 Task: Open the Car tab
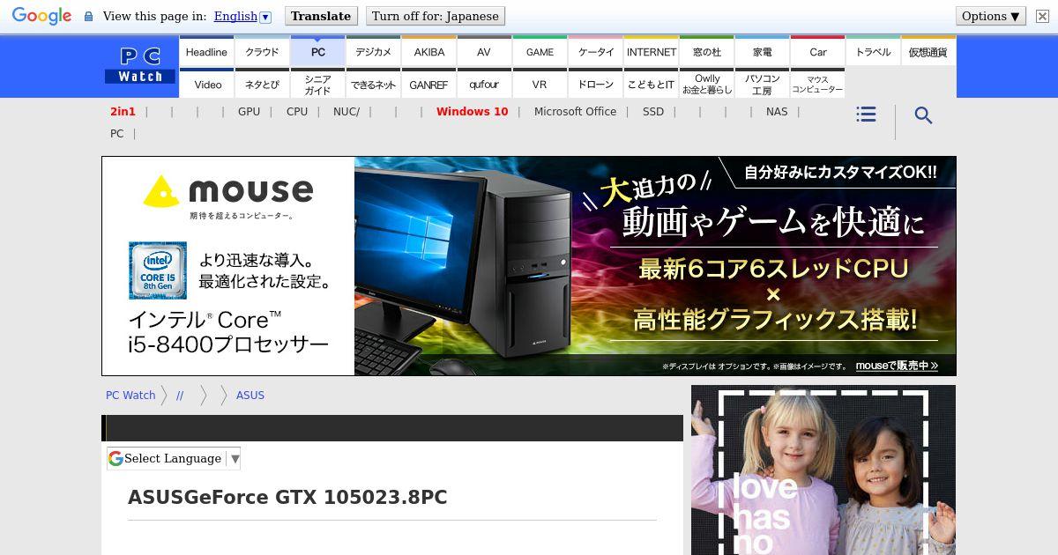tap(817, 51)
